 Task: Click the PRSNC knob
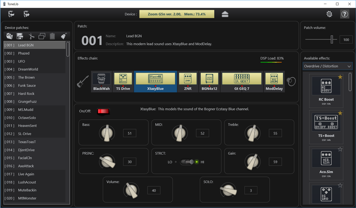[107, 162]
